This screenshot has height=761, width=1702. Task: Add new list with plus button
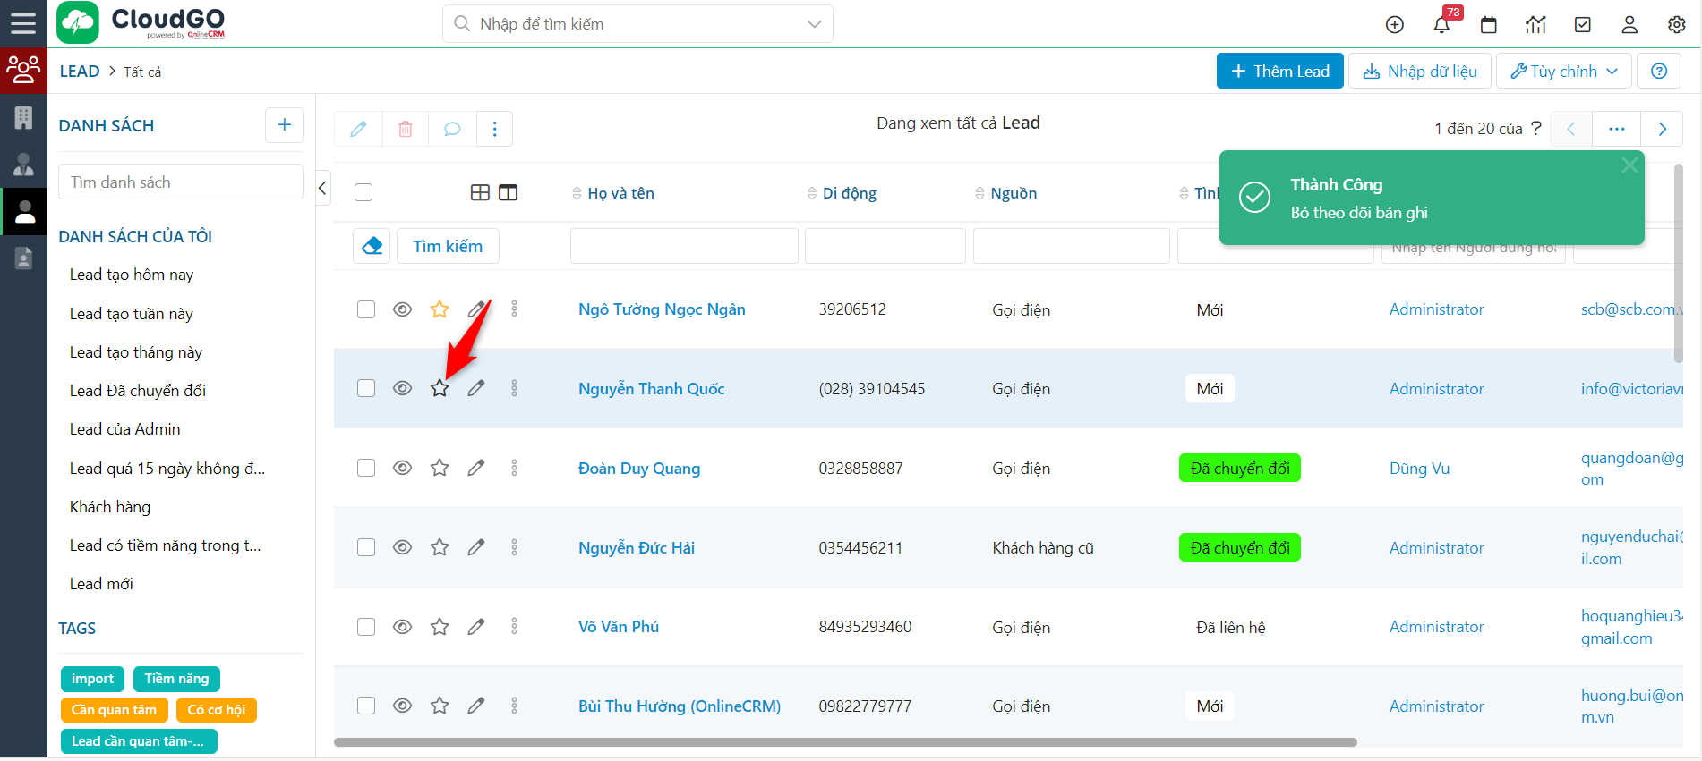click(284, 125)
